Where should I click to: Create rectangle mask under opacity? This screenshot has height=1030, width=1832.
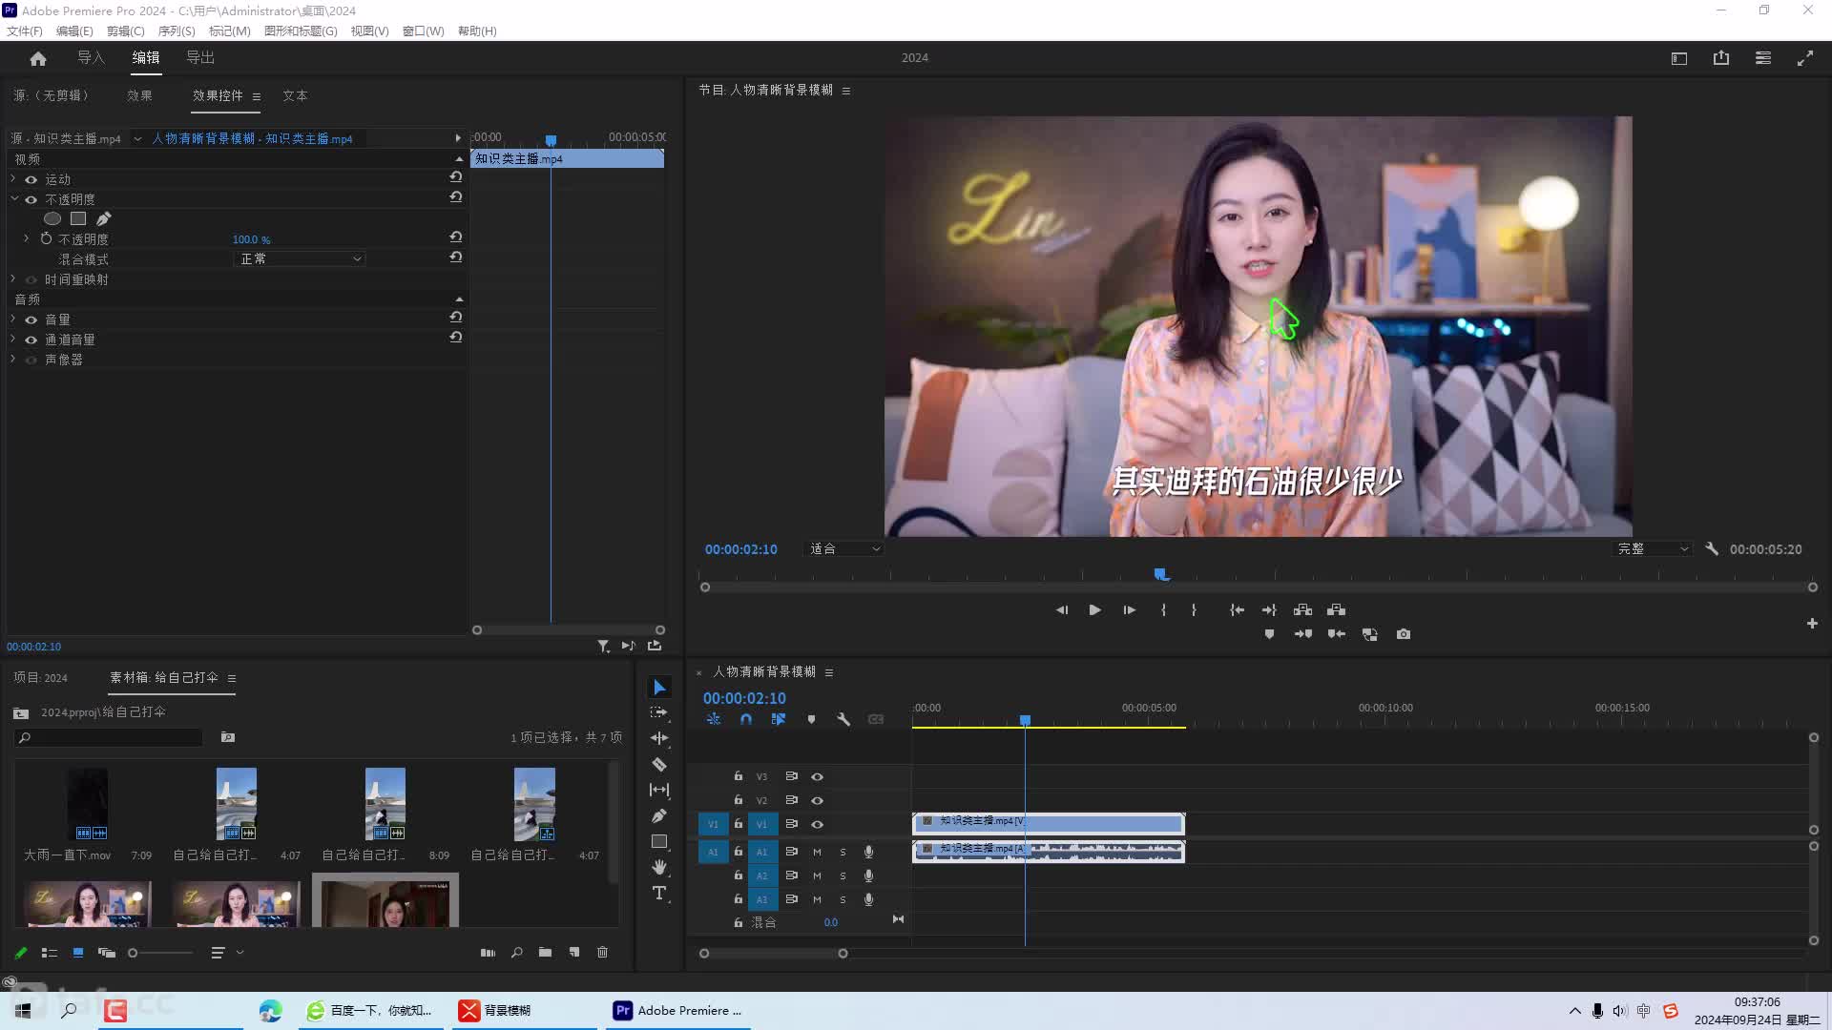78,218
